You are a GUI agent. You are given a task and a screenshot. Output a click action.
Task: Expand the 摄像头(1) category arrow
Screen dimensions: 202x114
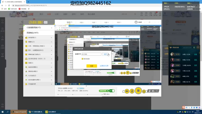coord(52,42)
